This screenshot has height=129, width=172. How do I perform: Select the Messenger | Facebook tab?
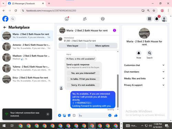(26, 3)
